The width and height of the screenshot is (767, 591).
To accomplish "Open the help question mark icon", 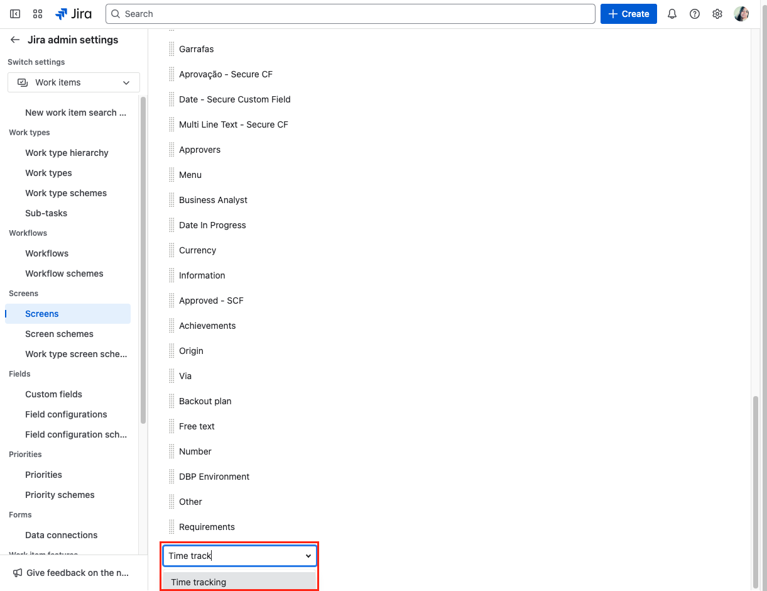I will (x=695, y=14).
